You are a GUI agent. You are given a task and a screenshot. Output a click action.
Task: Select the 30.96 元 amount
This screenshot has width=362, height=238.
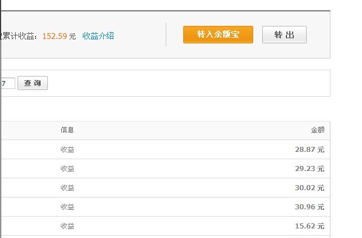tap(309, 207)
